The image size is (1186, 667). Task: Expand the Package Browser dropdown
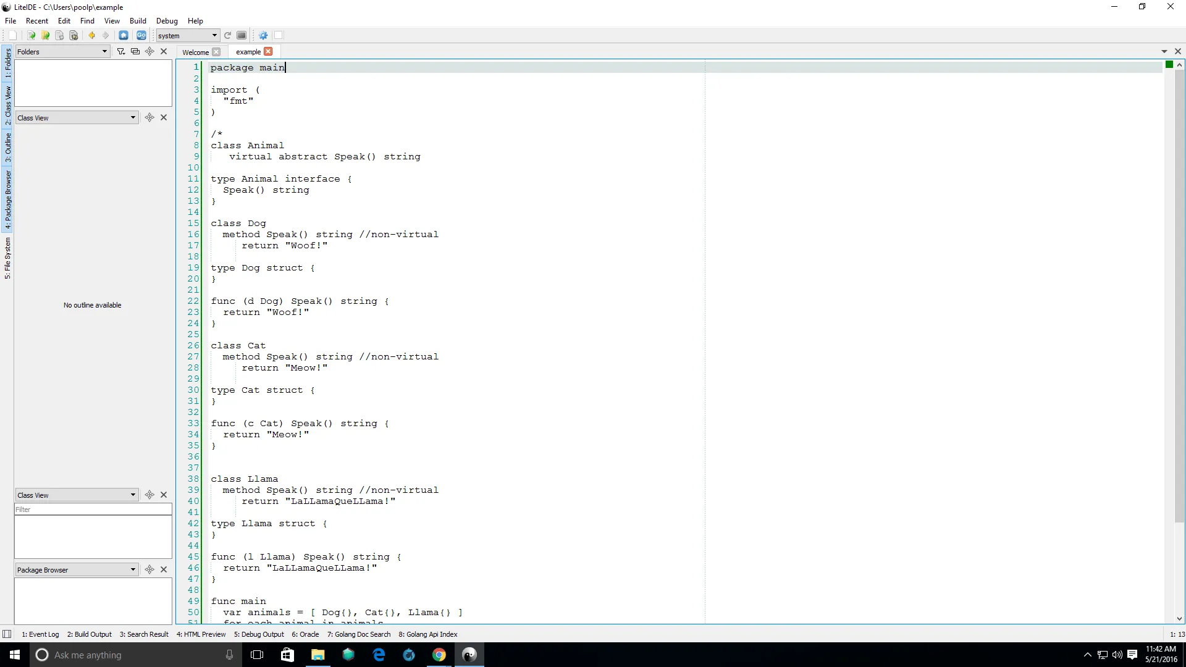tap(133, 569)
